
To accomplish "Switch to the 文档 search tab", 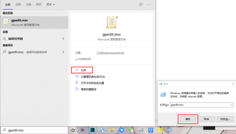I will click(x=28, y=4).
